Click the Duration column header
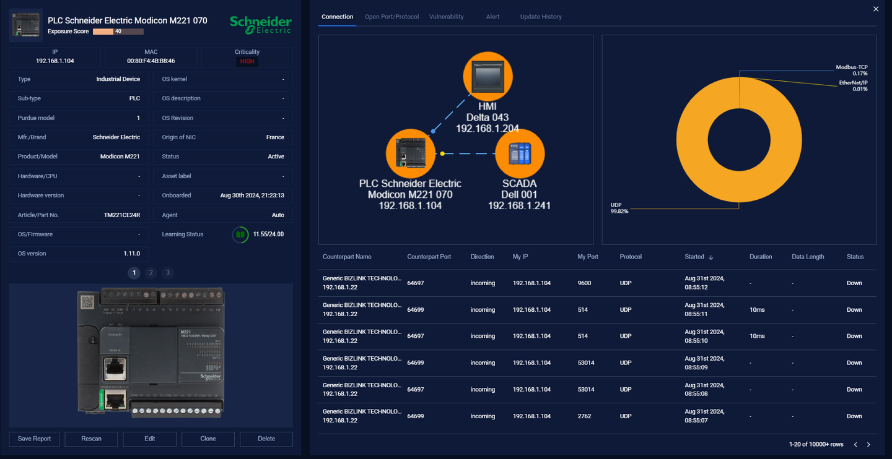The image size is (892, 459). pyautogui.click(x=761, y=257)
